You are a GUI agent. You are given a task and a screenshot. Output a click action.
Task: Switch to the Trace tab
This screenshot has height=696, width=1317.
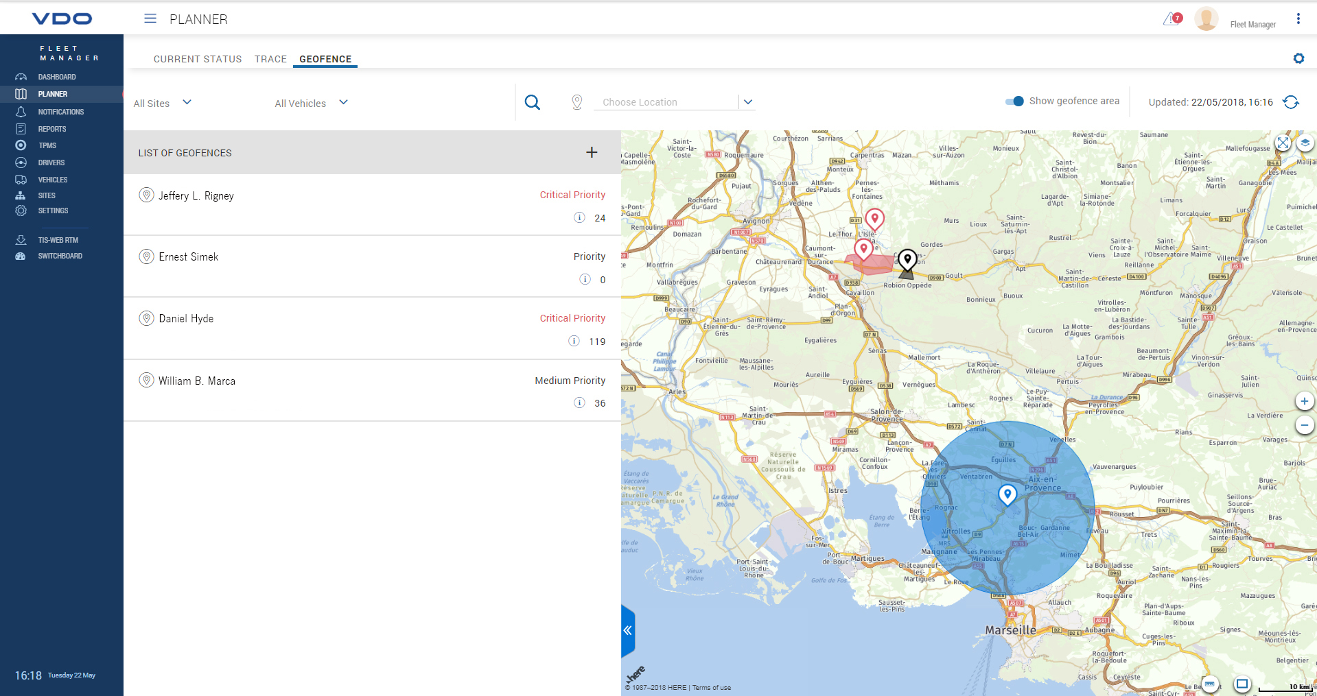(x=270, y=59)
